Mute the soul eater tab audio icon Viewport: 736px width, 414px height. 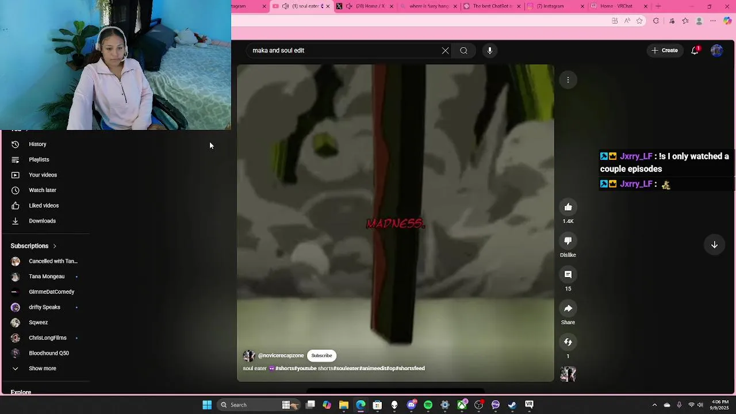tap(285, 6)
